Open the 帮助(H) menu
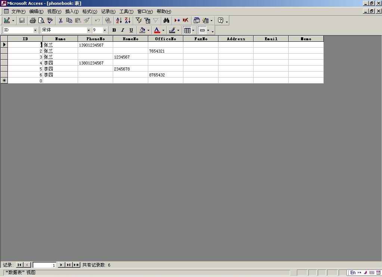 164,12
